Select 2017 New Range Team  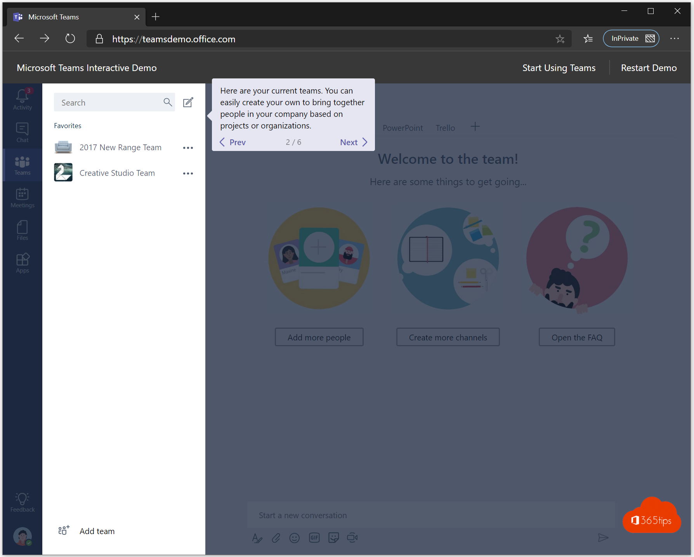(x=120, y=147)
